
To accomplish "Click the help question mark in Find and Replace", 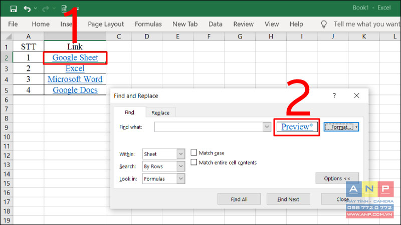I will pyautogui.click(x=334, y=95).
